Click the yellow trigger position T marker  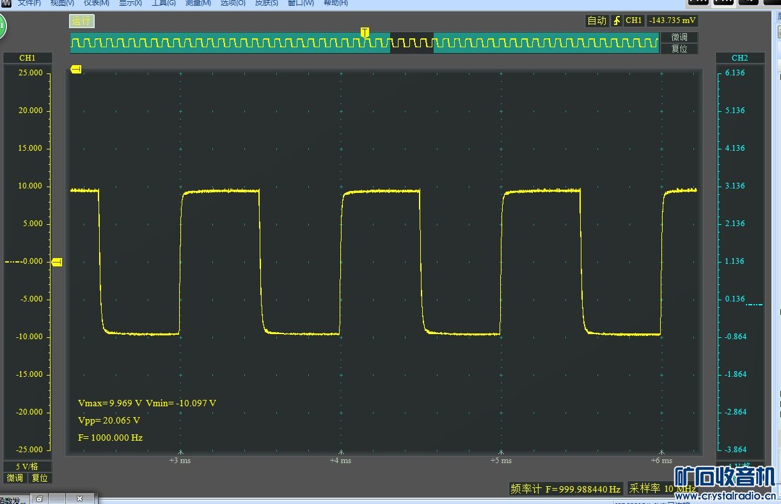click(x=365, y=33)
